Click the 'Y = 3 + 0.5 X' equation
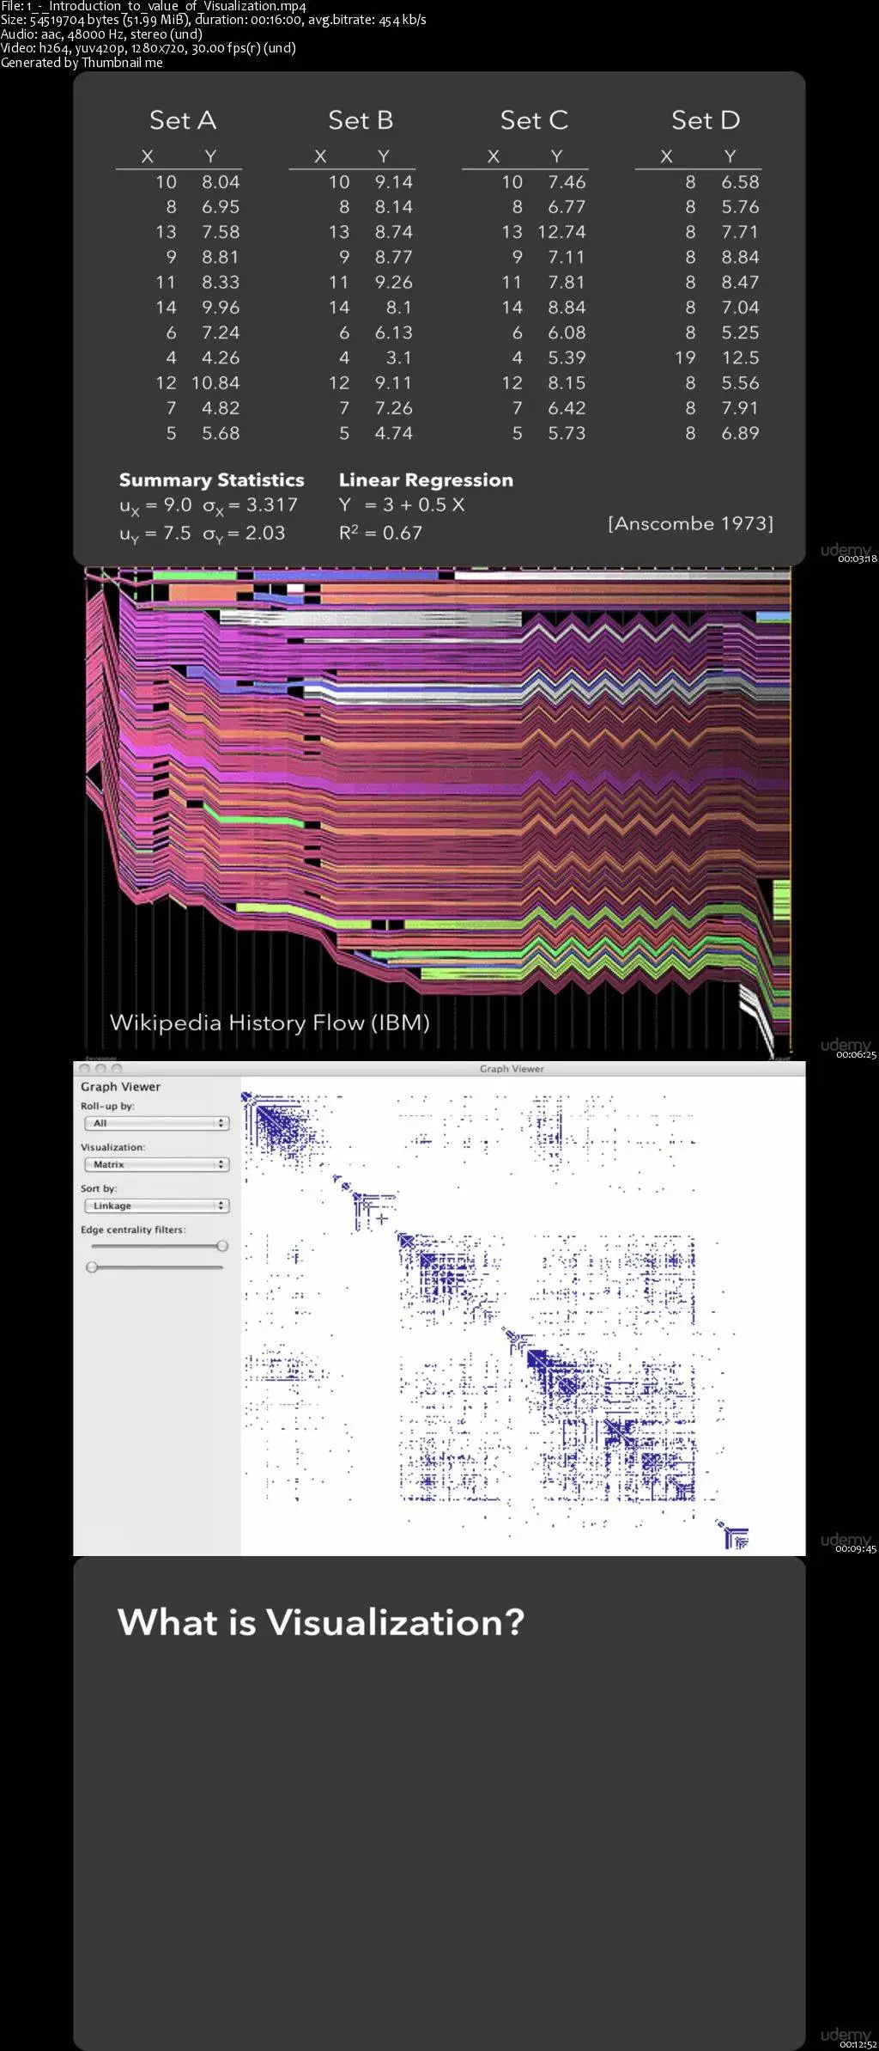The image size is (879, 2051). (x=402, y=505)
